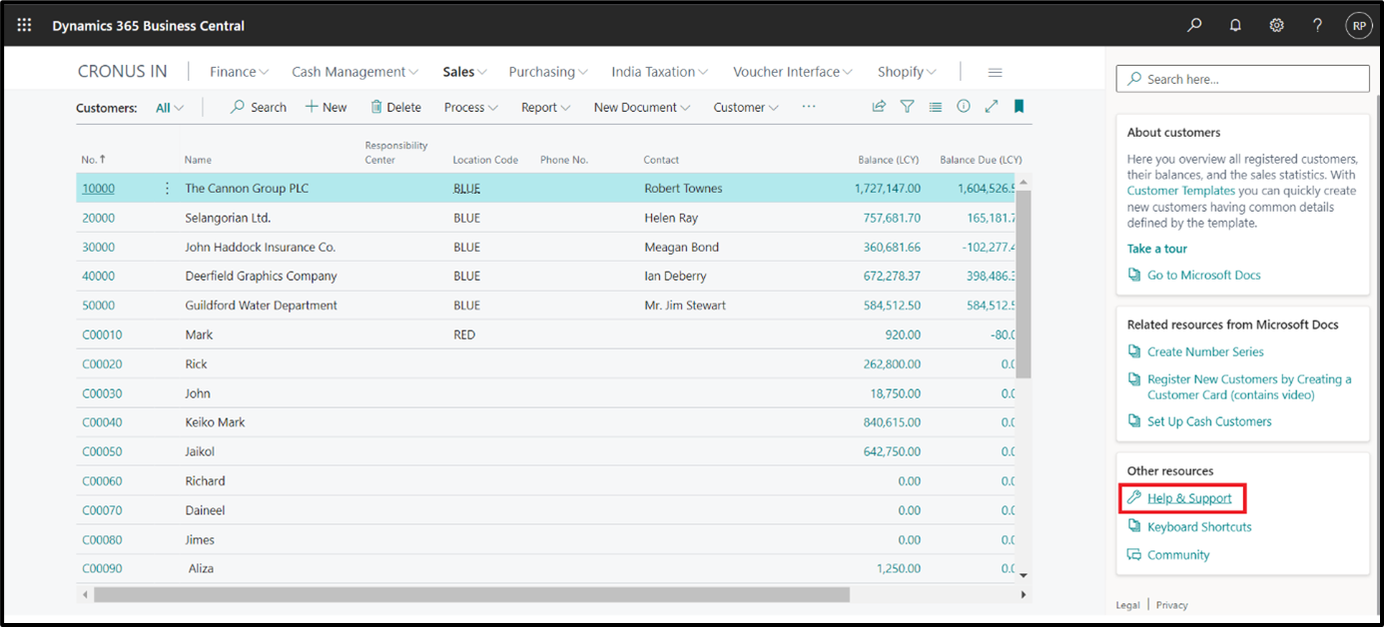The image size is (1384, 627).
Task: Open balance 757,681.70 for Selangorian Ltd.
Action: [892, 218]
